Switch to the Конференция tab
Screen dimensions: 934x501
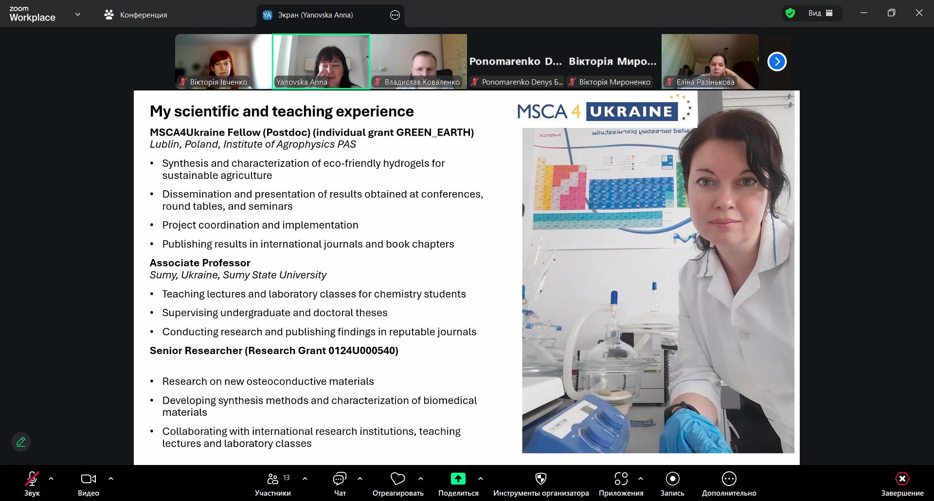136,15
